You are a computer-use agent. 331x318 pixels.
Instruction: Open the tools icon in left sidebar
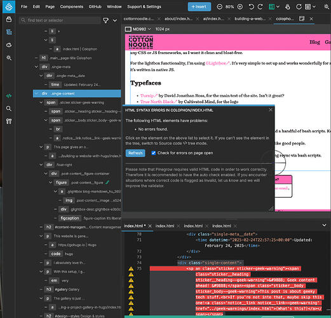click(x=9, y=121)
